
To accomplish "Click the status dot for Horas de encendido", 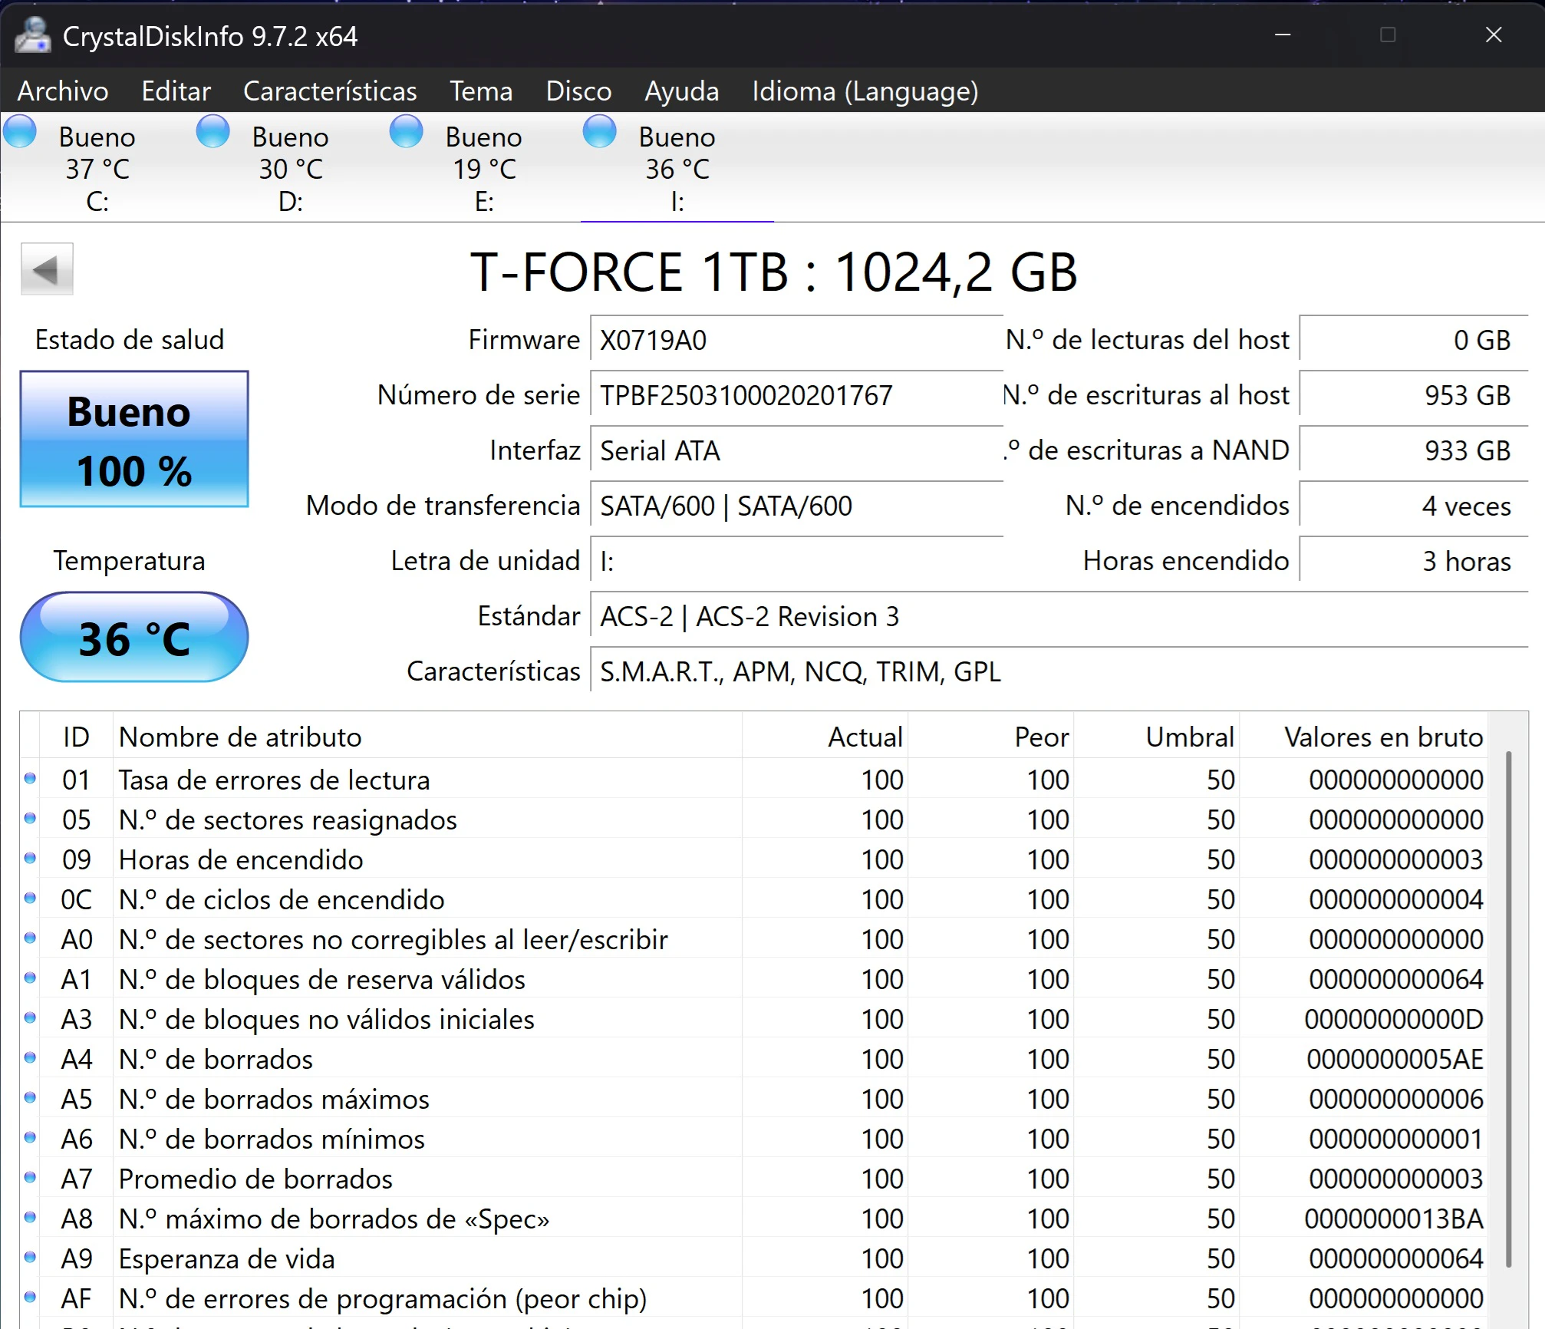I will pos(31,859).
